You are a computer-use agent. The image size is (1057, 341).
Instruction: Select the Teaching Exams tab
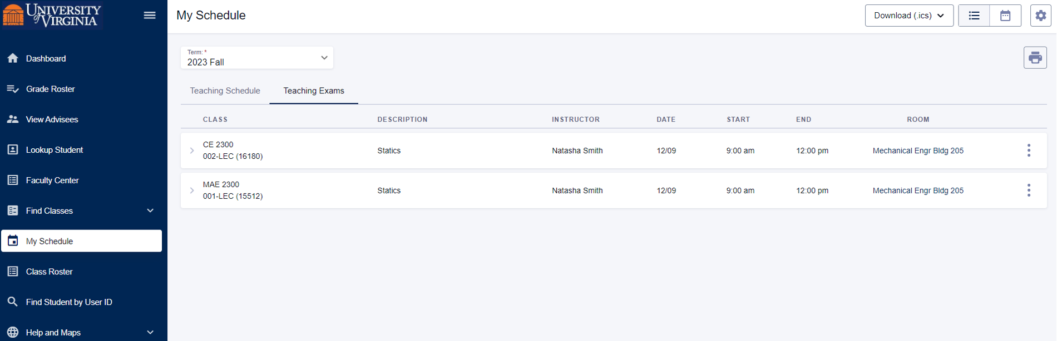314,91
